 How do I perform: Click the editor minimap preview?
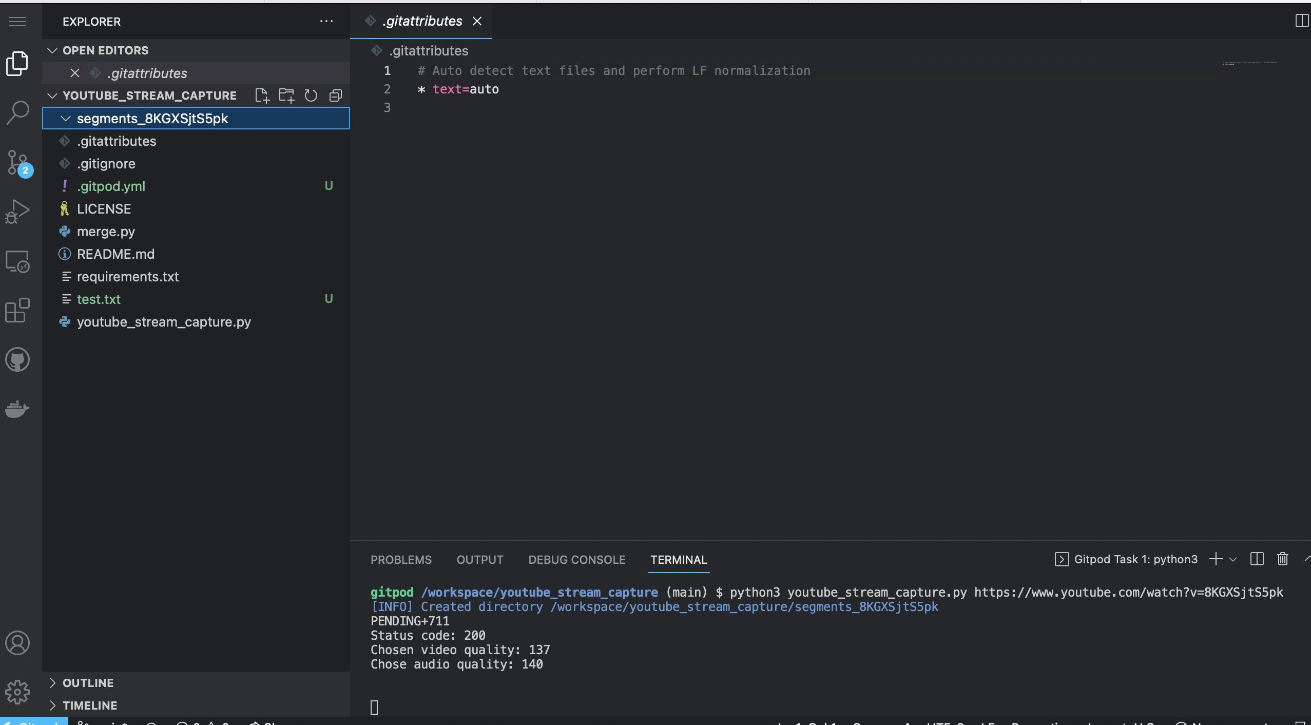[x=1249, y=64]
